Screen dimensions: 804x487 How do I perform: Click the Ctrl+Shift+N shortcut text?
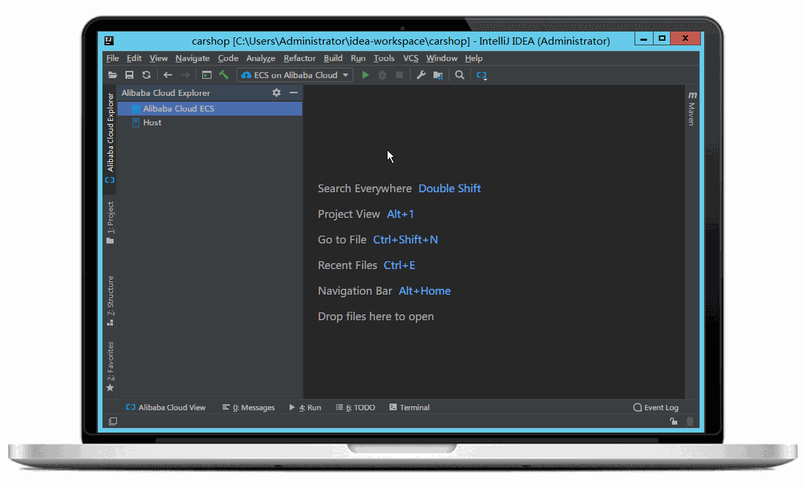405,240
